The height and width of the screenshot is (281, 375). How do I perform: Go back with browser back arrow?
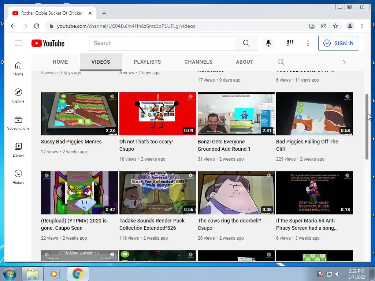(x=13, y=26)
